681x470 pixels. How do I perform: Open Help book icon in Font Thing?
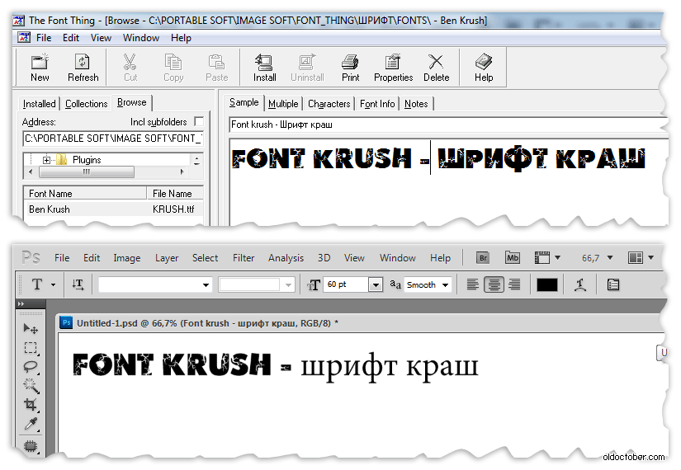pos(484,68)
